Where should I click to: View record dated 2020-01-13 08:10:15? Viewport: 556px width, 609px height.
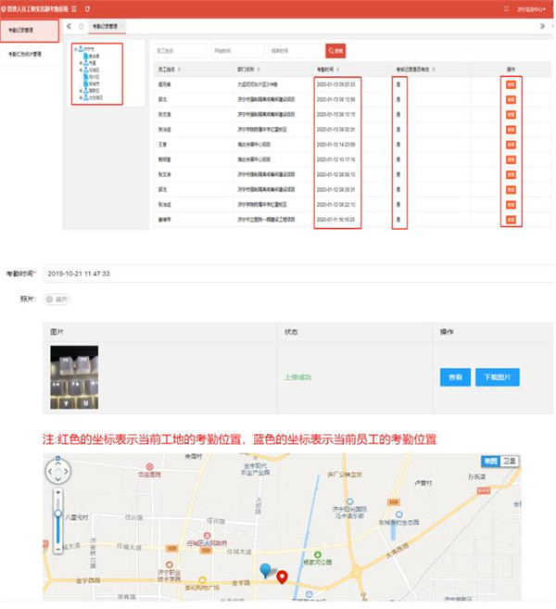[x=511, y=115]
